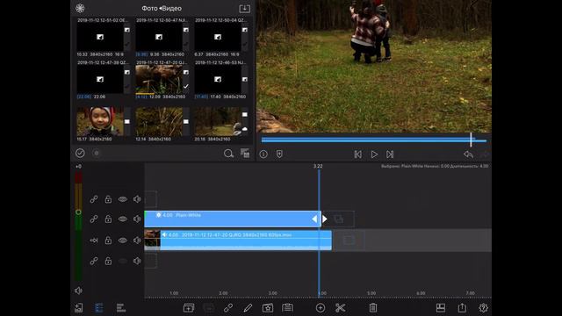Screen dimensions: 562x316
Task: Tap the import media download icon
Action: pyautogui.click(x=244, y=8)
